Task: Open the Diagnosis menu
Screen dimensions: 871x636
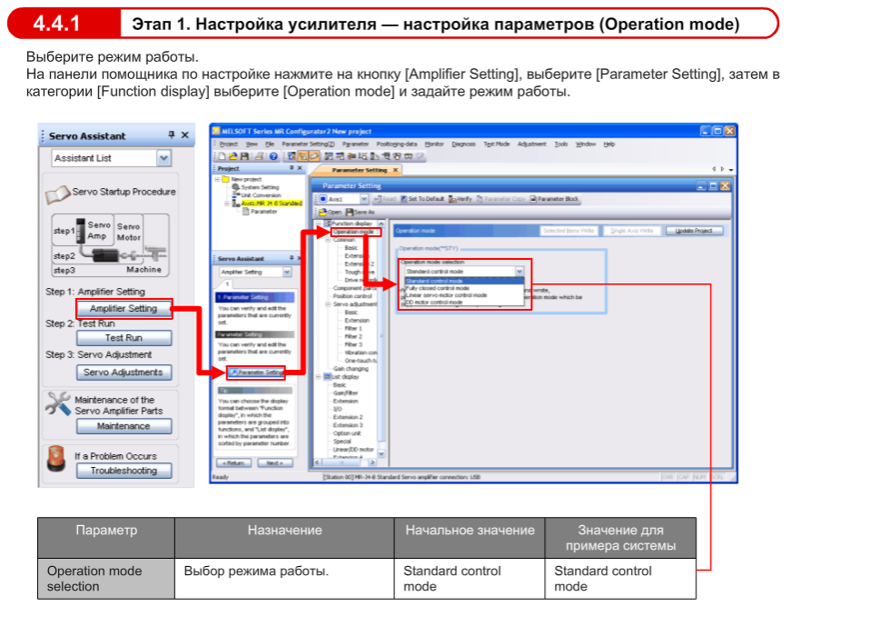Action: pos(463,144)
